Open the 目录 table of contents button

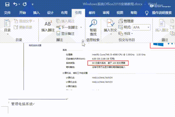[7, 27]
